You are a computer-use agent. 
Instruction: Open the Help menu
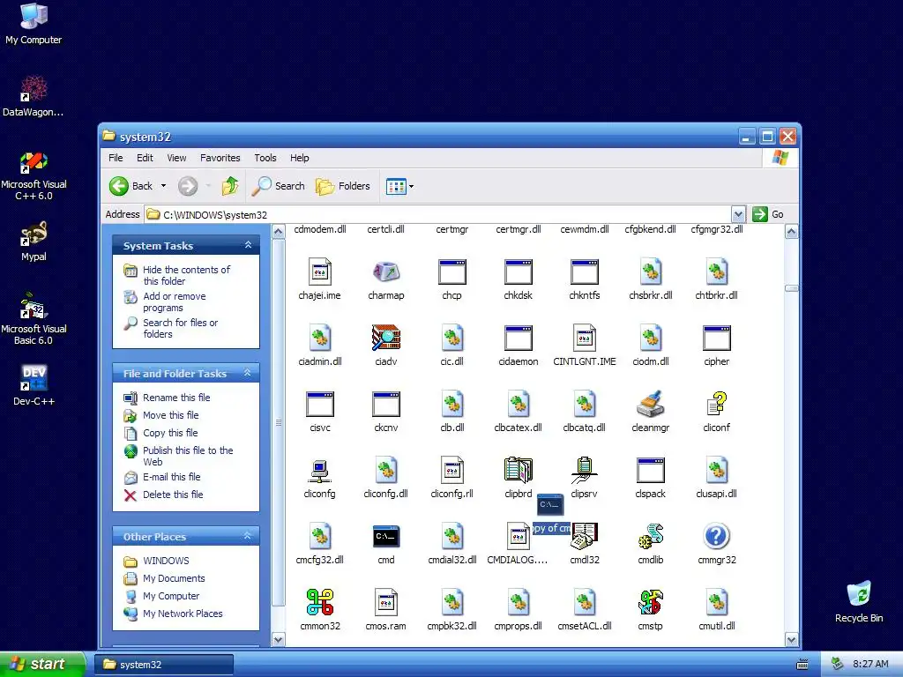[x=299, y=158]
